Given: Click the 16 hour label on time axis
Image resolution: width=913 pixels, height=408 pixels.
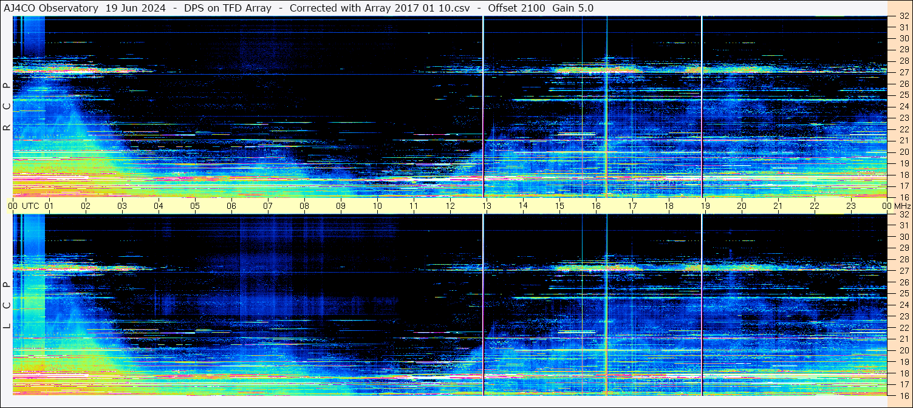Looking at the screenshot, I should tap(595, 206).
